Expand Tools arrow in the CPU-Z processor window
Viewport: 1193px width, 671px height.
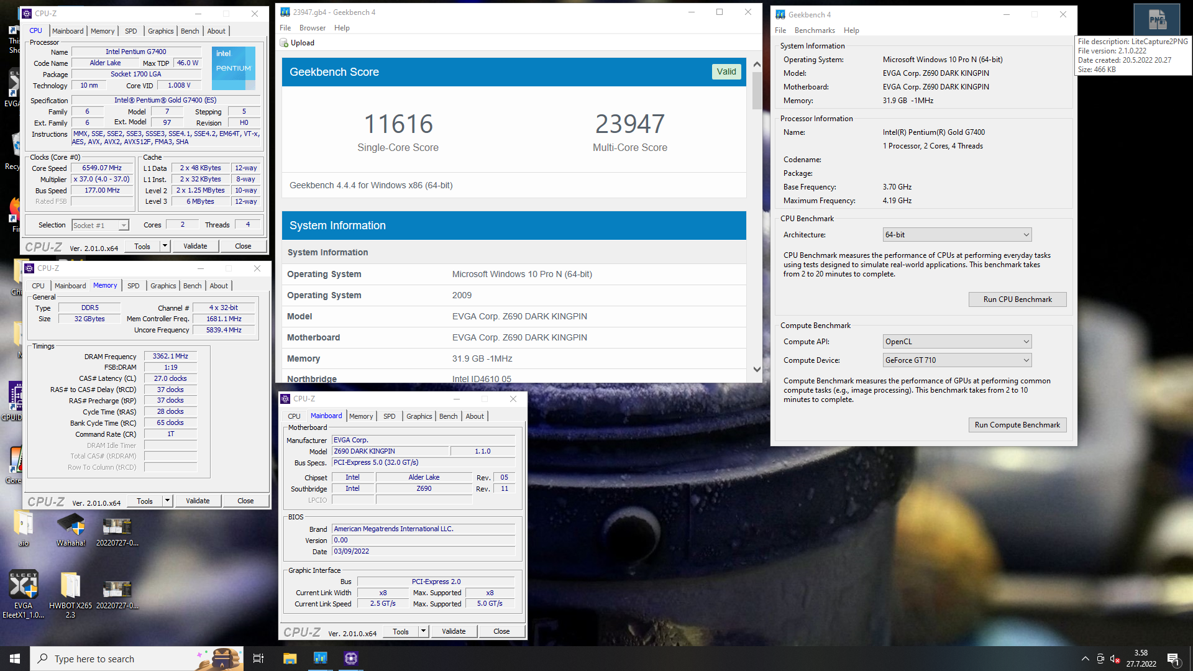[x=165, y=246]
